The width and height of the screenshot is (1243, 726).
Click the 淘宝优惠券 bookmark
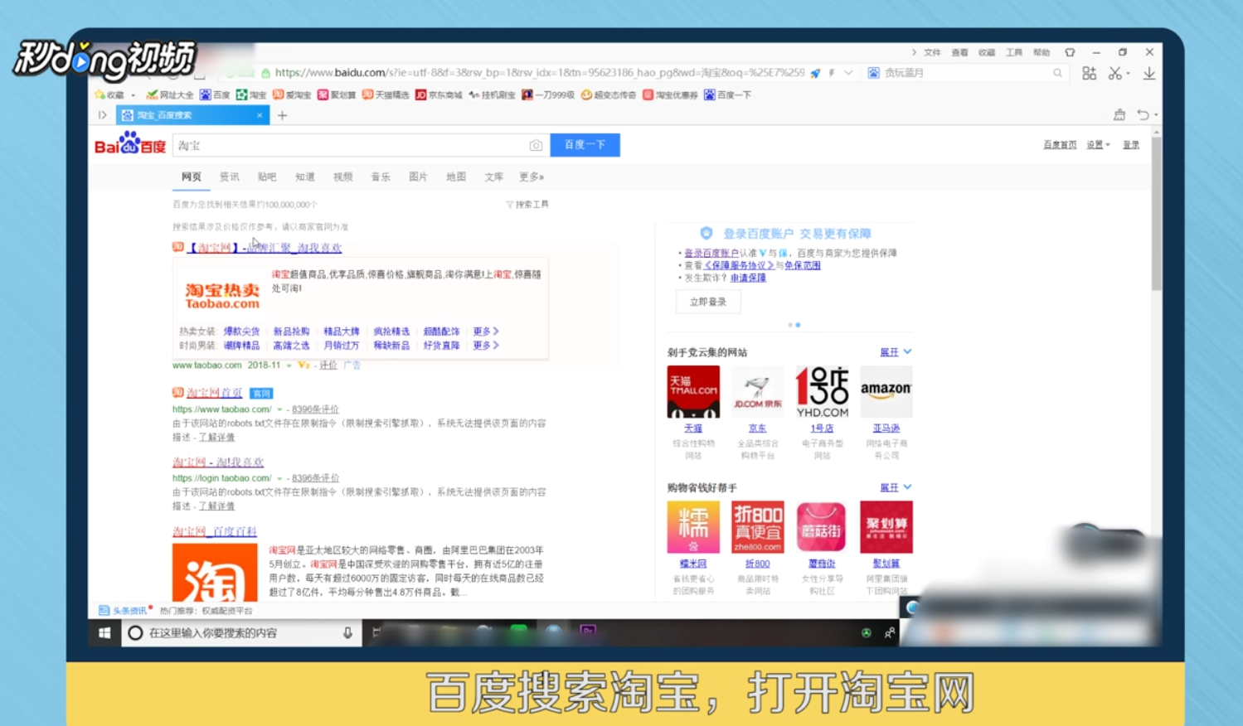pos(670,95)
